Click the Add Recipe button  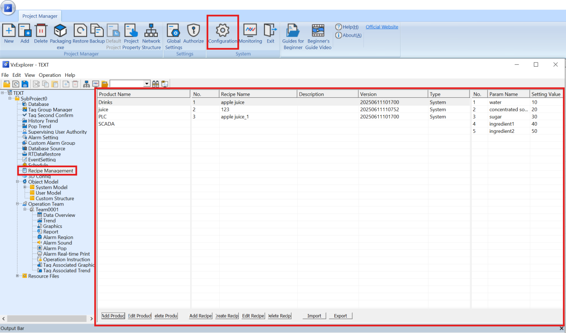201,316
